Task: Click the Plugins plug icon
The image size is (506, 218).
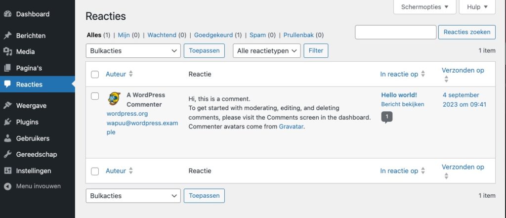Action: [x=7, y=122]
